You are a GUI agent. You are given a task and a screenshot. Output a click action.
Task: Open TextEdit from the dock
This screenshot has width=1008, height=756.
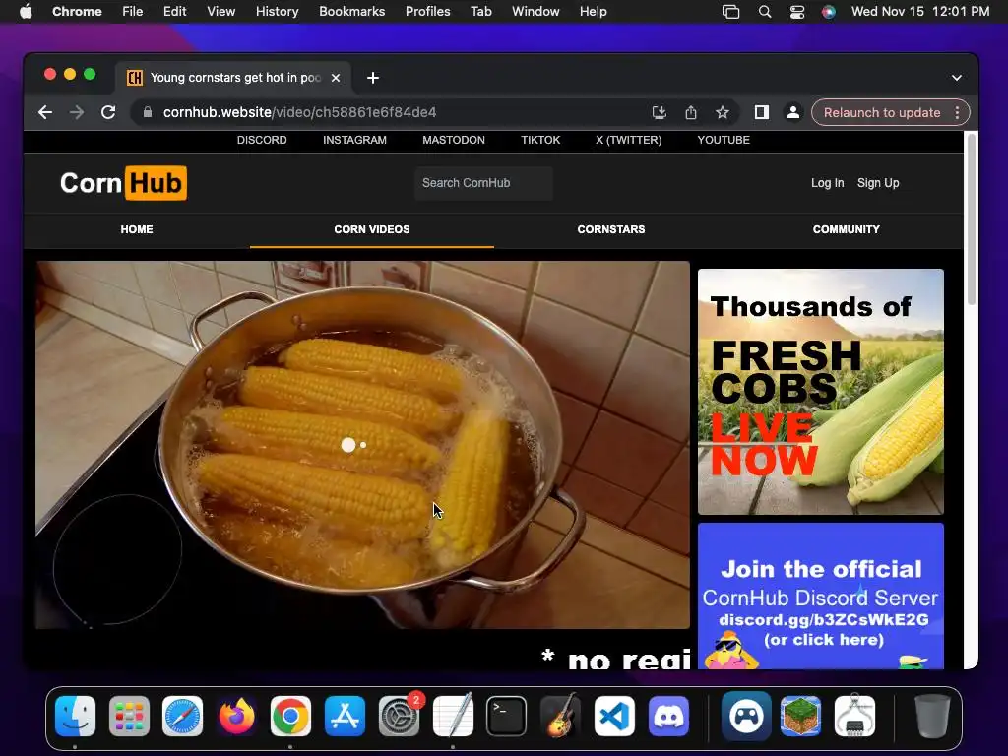pos(453,717)
